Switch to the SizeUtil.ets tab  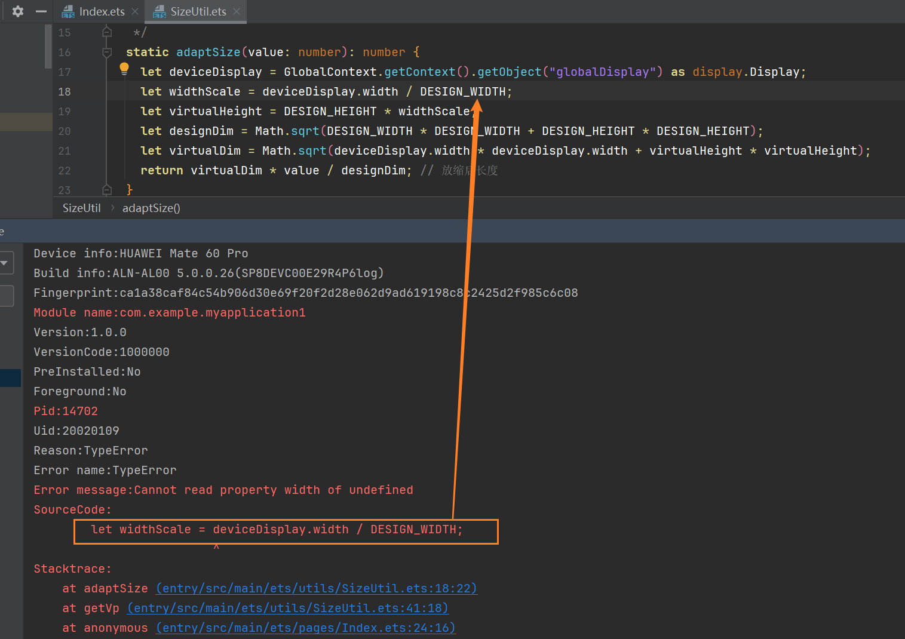[198, 11]
